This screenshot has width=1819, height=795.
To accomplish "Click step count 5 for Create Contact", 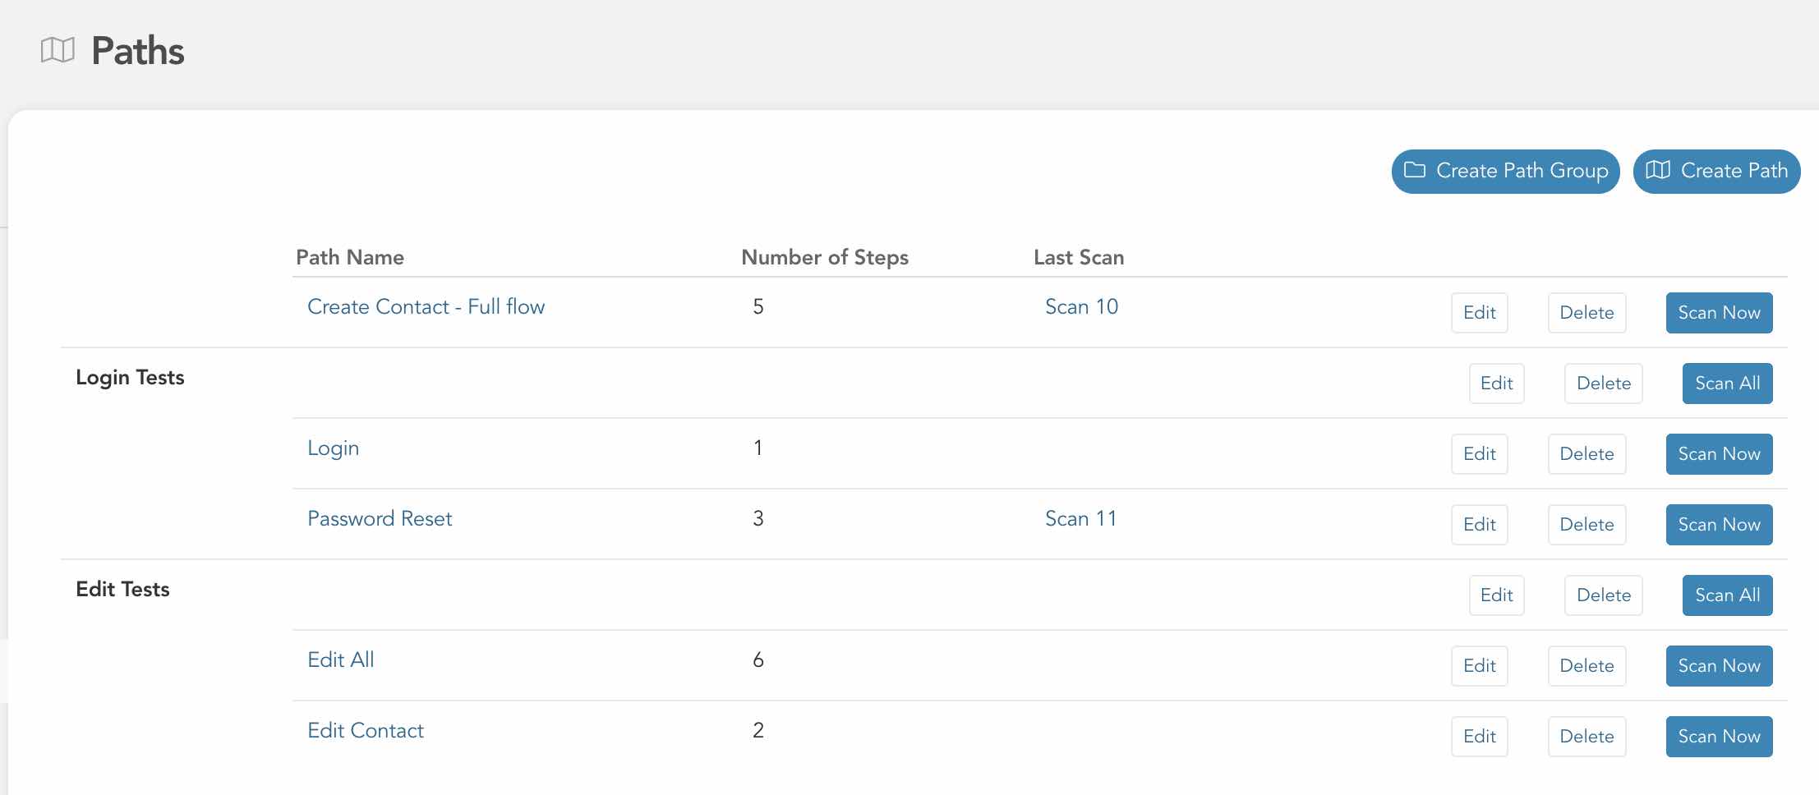I will click(758, 306).
